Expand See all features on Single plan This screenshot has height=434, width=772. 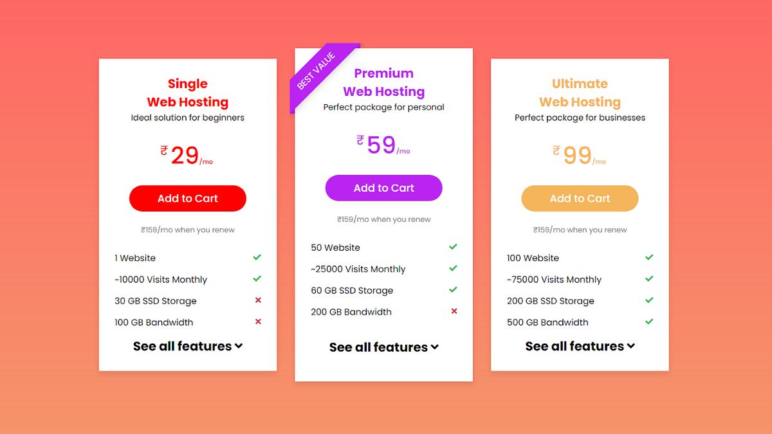pos(187,346)
